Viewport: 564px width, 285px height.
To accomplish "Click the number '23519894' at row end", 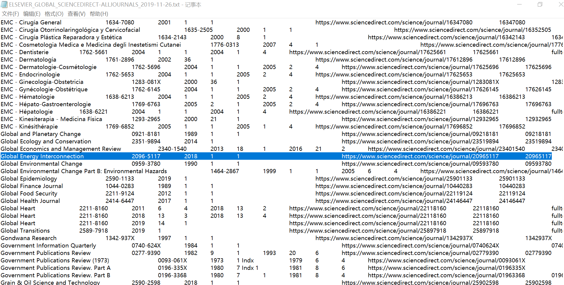I will [x=538, y=141].
